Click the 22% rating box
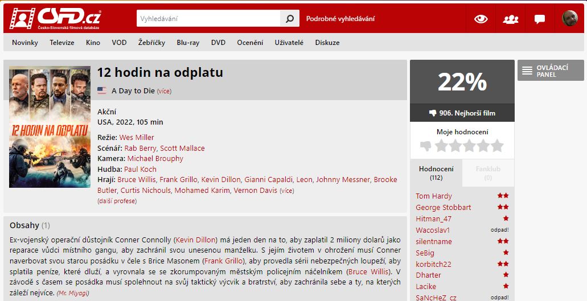This screenshot has height=301, width=587. 462,82
